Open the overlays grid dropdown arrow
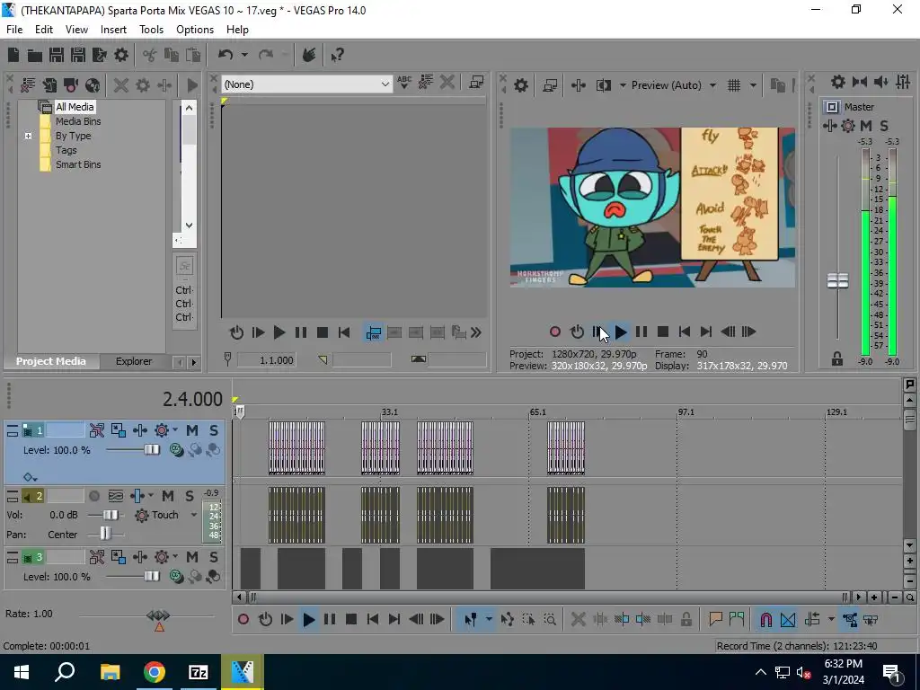The height and width of the screenshot is (690, 920). pyautogui.click(x=753, y=85)
